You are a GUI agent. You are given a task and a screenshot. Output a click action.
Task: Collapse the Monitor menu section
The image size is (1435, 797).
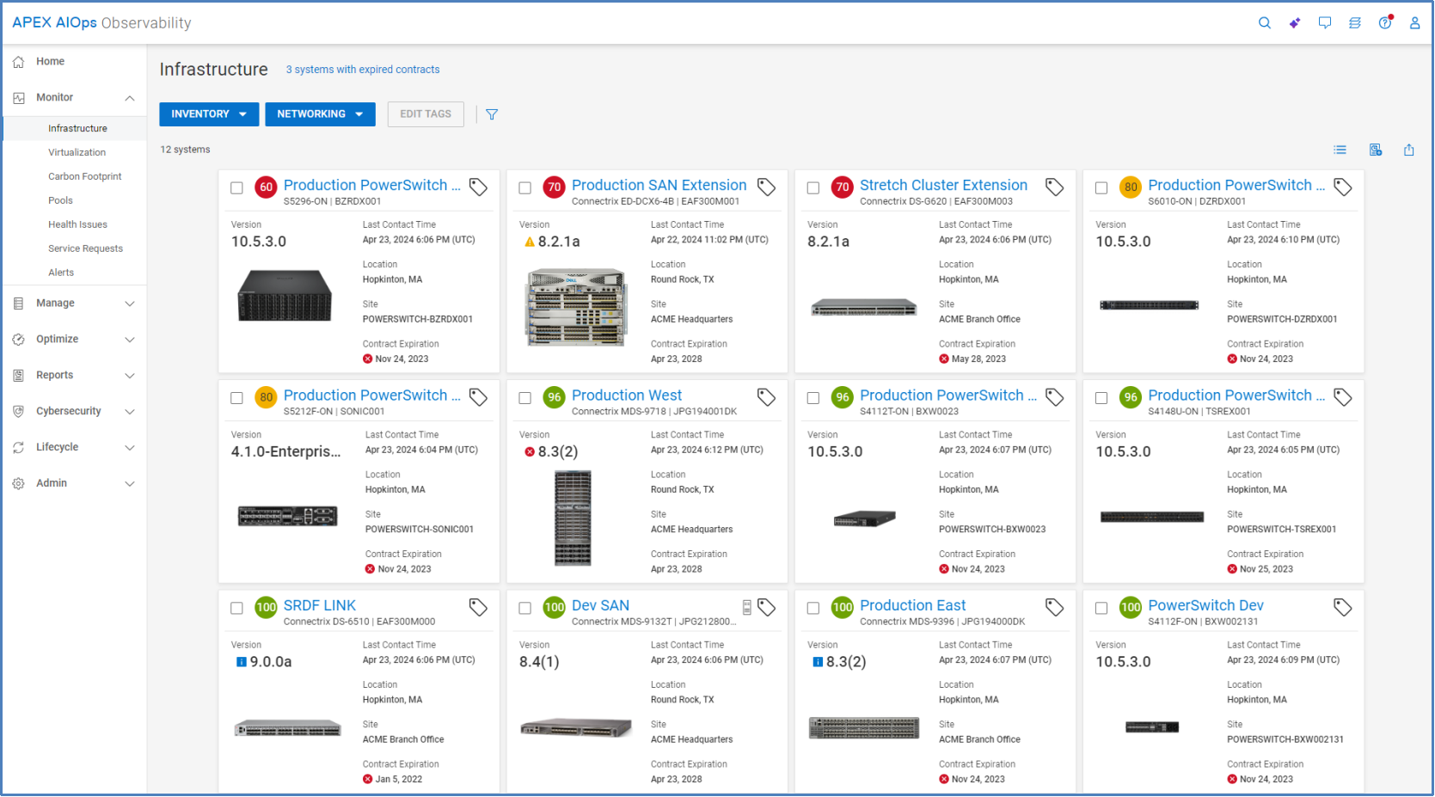130,98
